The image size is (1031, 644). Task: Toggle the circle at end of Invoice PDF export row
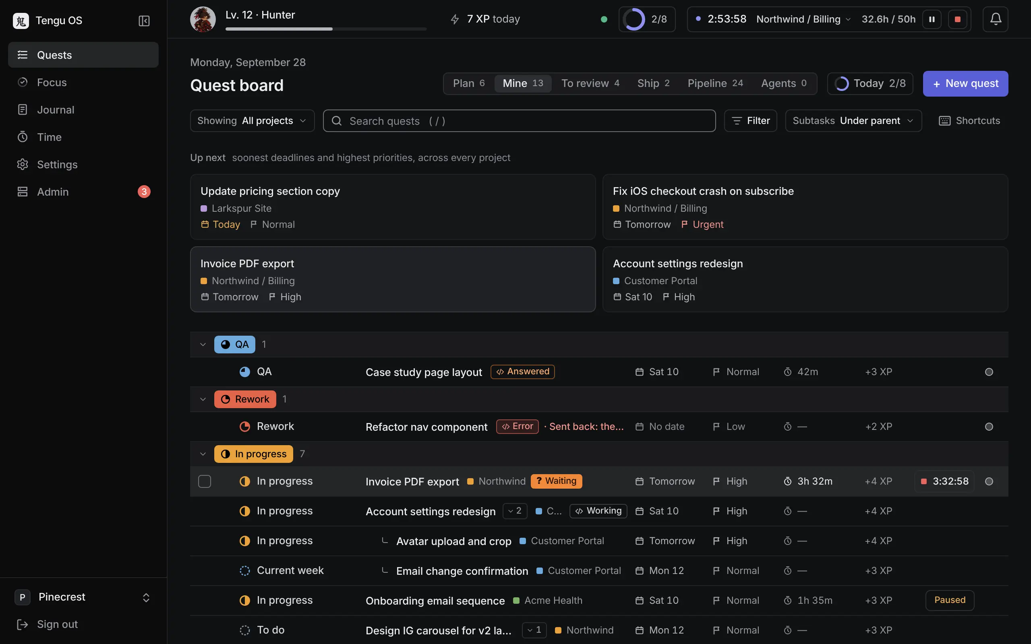(x=989, y=481)
